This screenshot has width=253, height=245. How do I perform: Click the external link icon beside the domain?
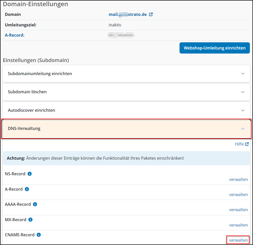[x=151, y=14]
